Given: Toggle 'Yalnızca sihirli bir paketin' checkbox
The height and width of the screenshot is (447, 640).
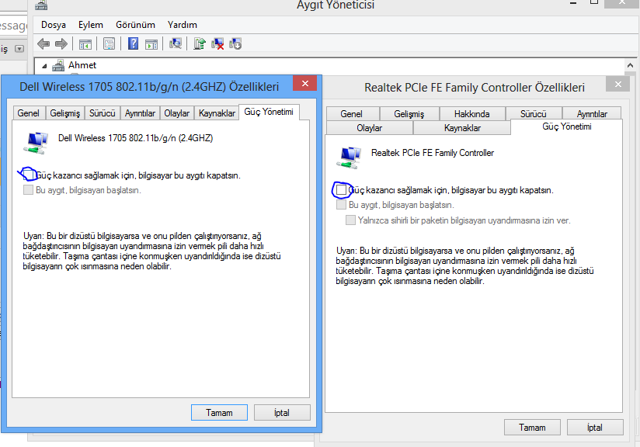Looking at the screenshot, I should 350,220.
